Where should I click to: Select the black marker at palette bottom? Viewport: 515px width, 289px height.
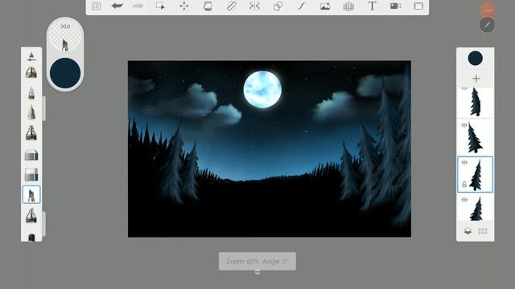(x=31, y=238)
